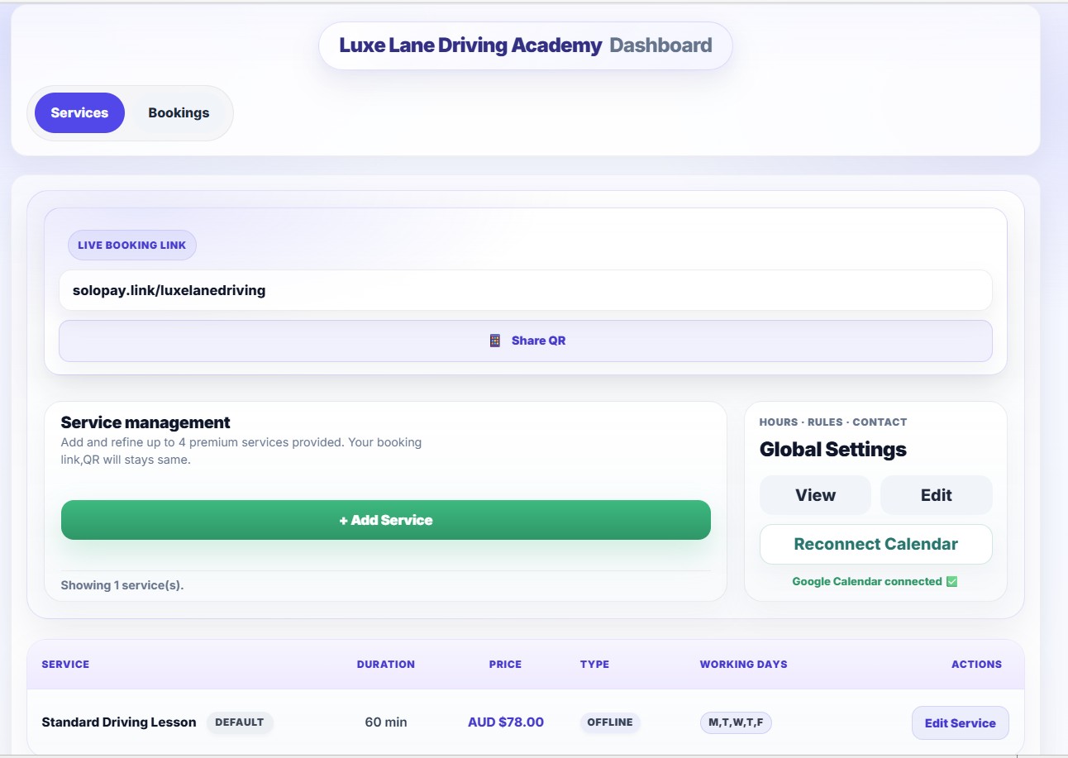Reconnect the Google Calendar
The height and width of the screenshot is (758, 1068).
pos(875,544)
